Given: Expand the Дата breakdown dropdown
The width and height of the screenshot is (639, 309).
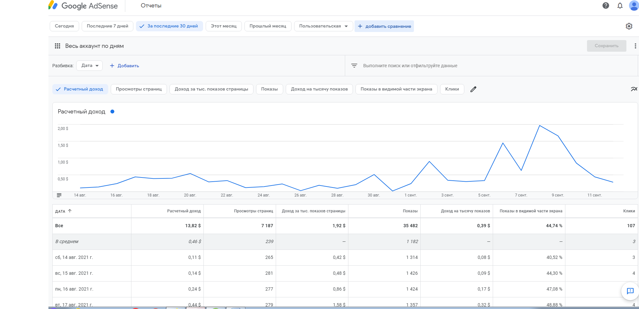Looking at the screenshot, I should click(89, 66).
